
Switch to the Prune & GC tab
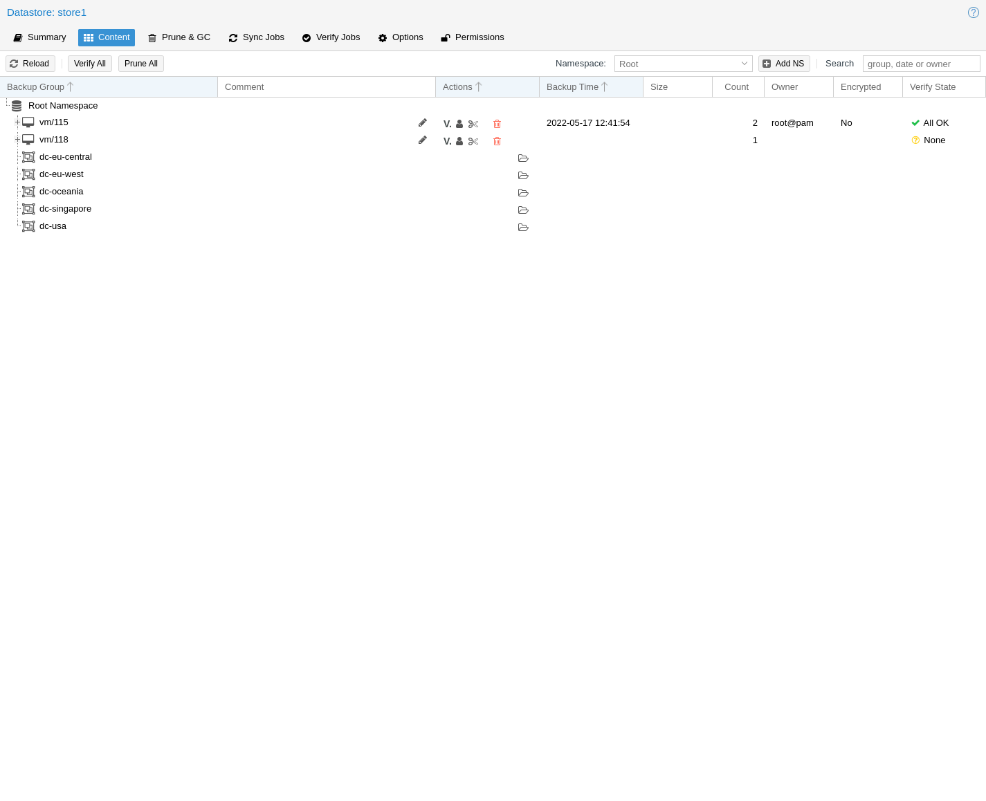[179, 37]
